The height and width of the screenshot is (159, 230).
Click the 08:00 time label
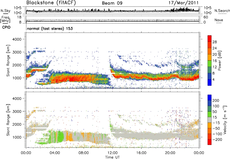click(84, 153)
